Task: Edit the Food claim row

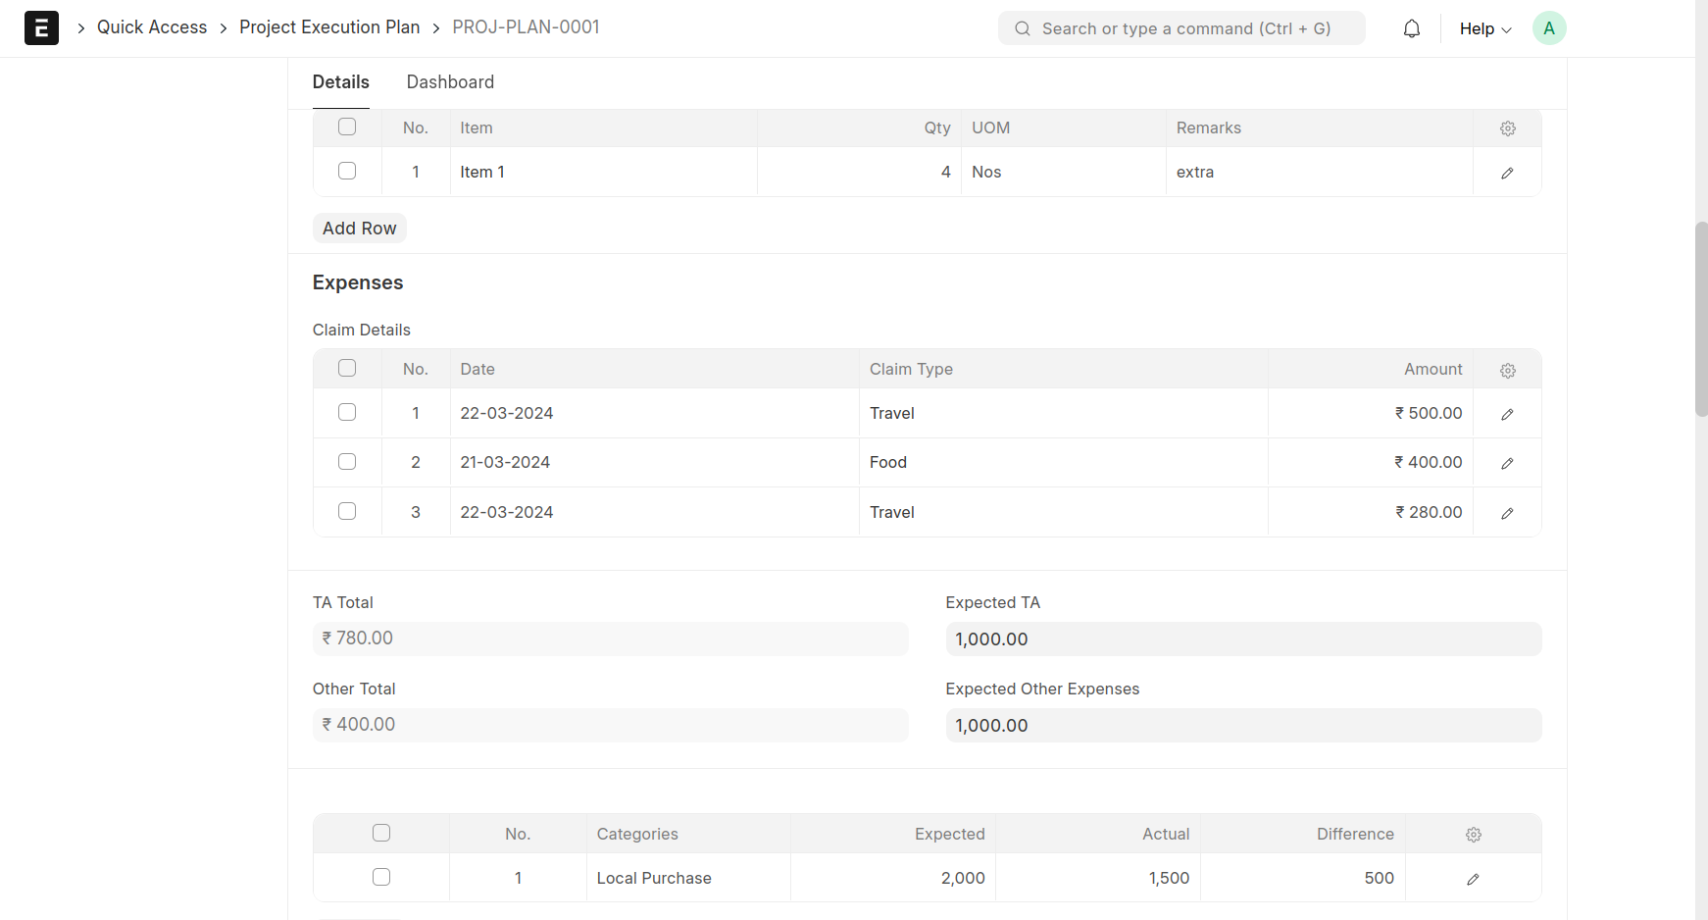Action: click(x=1507, y=463)
